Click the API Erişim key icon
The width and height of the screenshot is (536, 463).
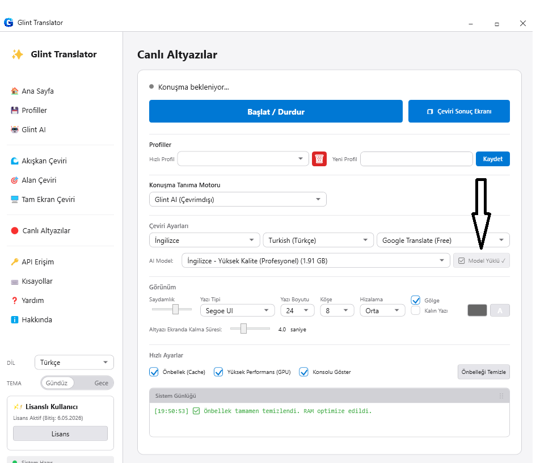tap(15, 262)
